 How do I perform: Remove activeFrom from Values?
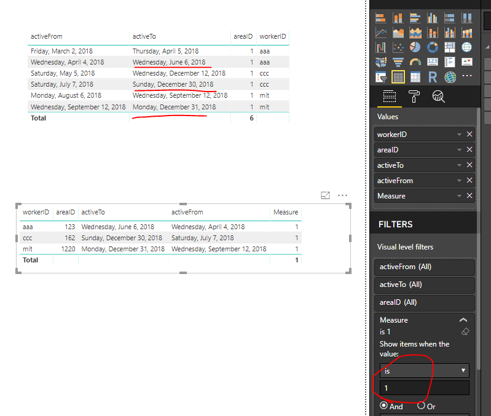pyautogui.click(x=469, y=180)
